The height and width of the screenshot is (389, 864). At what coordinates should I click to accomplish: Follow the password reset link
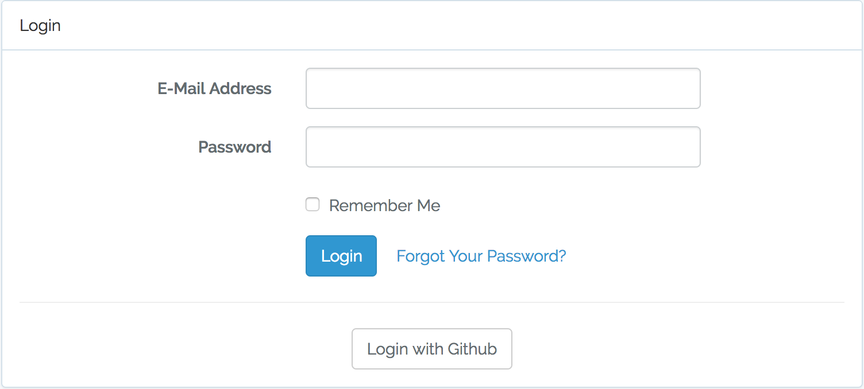pos(481,256)
